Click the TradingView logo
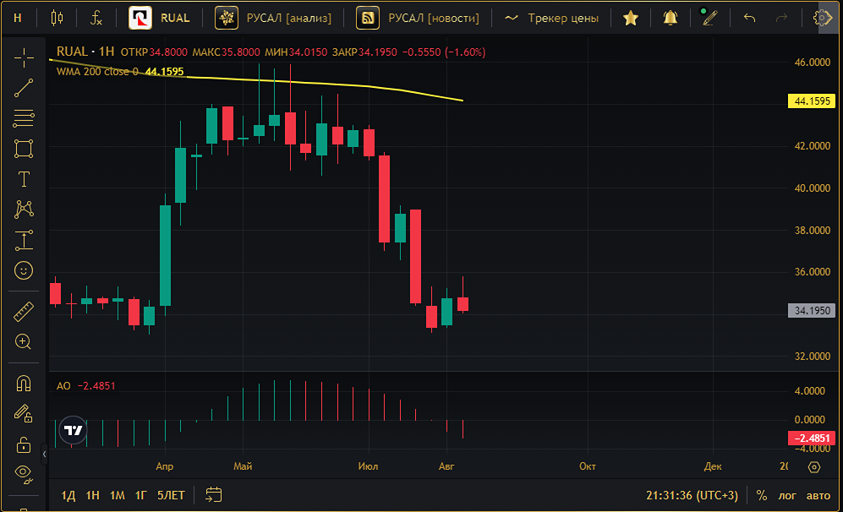Image resolution: width=843 pixels, height=512 pixels. [73, 430]
